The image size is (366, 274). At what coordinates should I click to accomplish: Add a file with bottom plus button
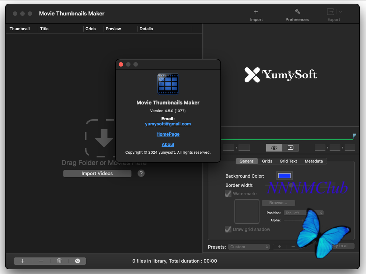point(22,261)
